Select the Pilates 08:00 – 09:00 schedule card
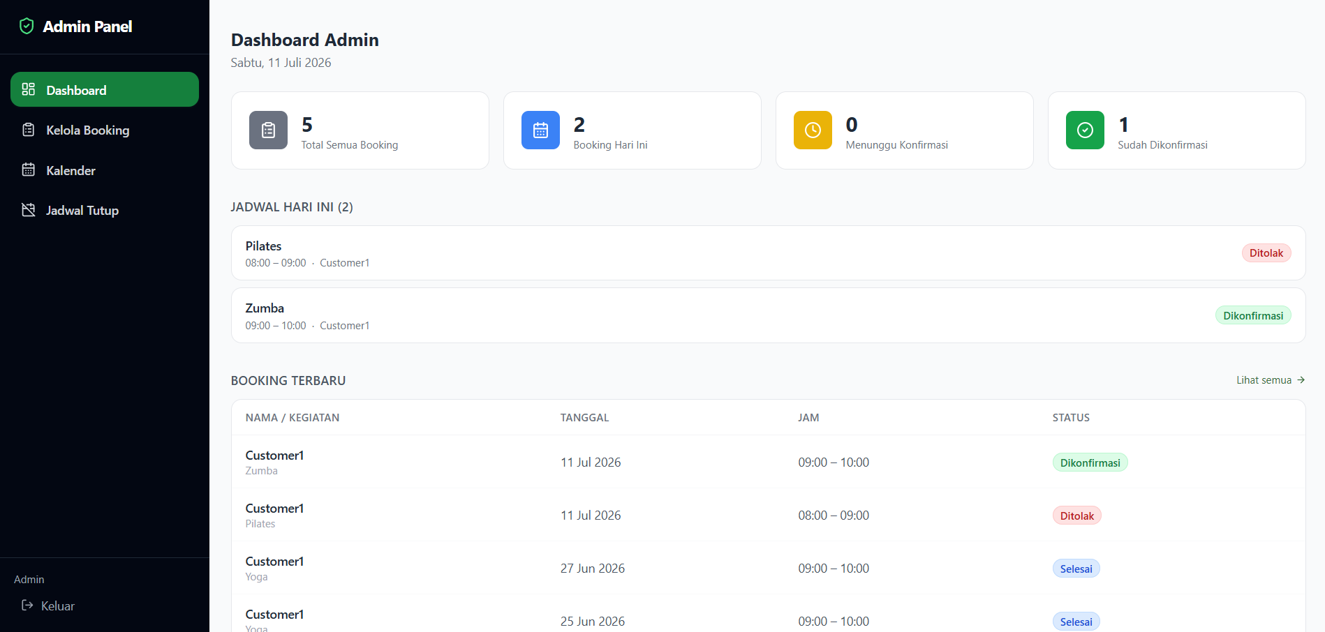The image size is (1325, 632). [x=768, y=253]
